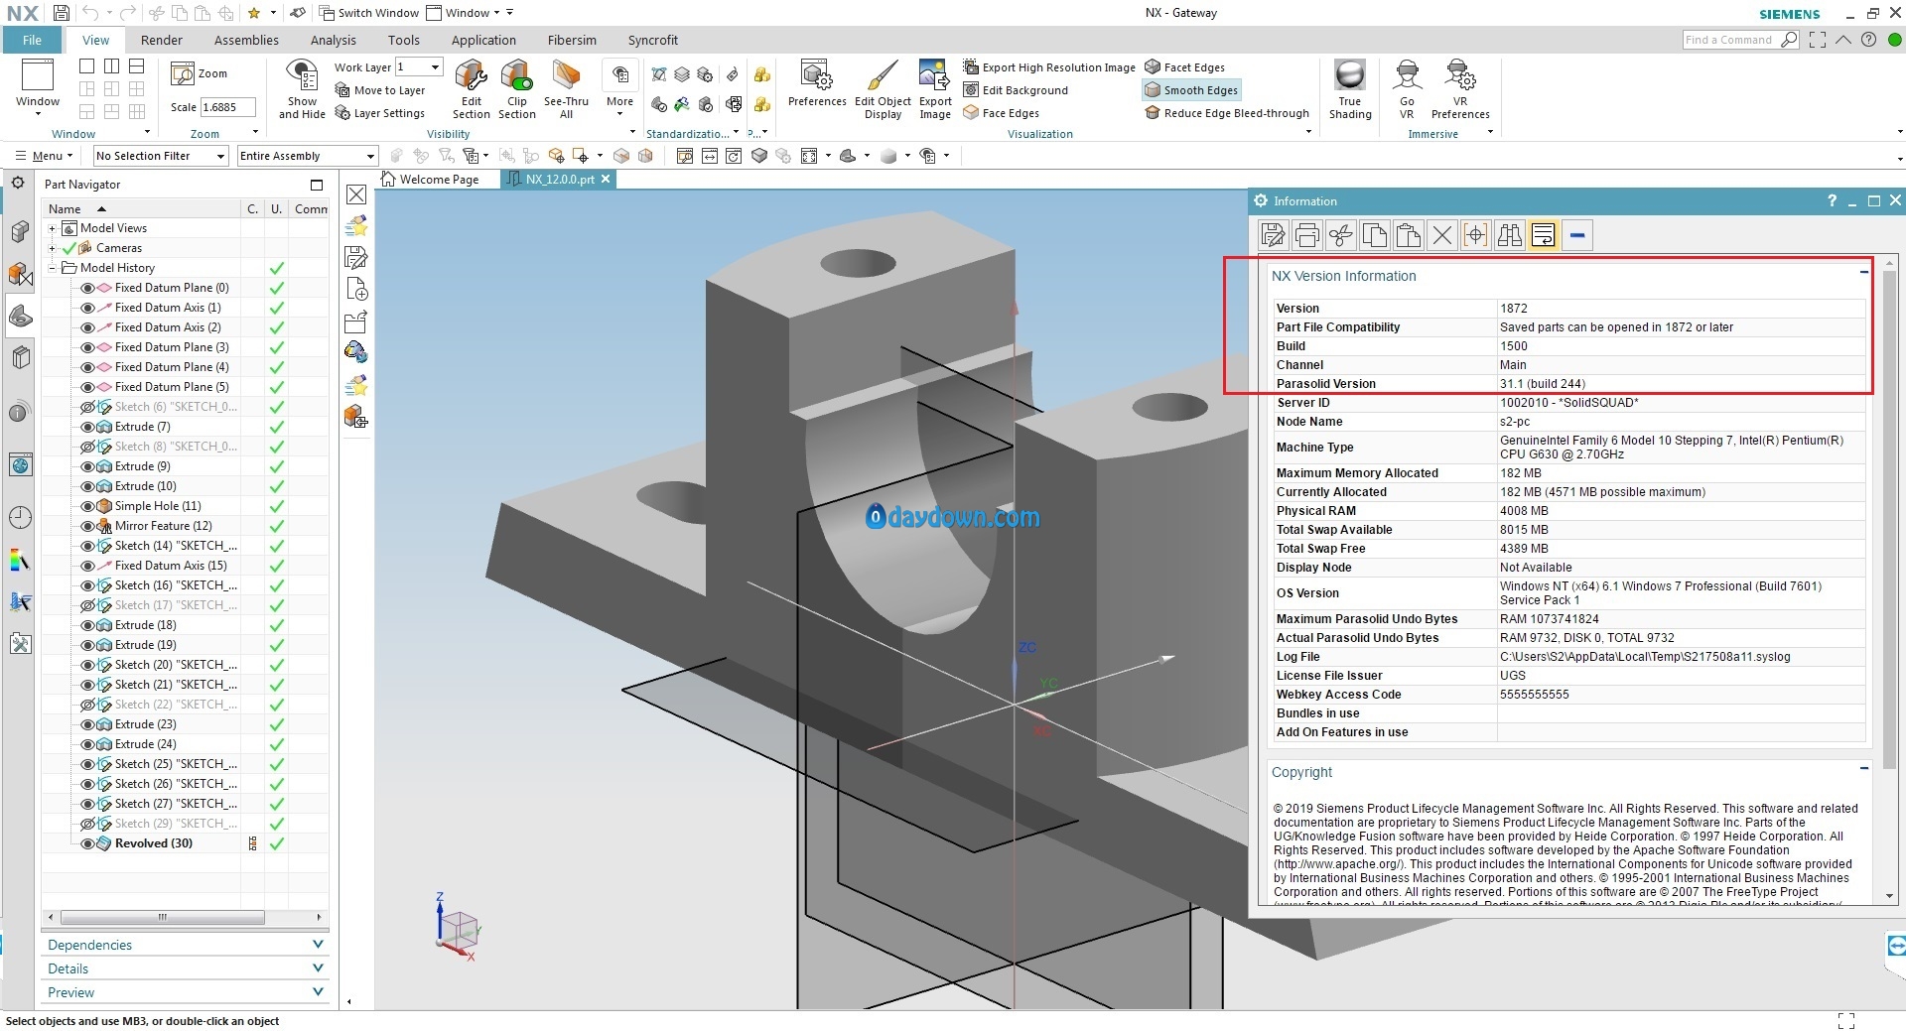Expand the Model Views tree node
Screen dimensions: 1906x1031
point(52,228)
